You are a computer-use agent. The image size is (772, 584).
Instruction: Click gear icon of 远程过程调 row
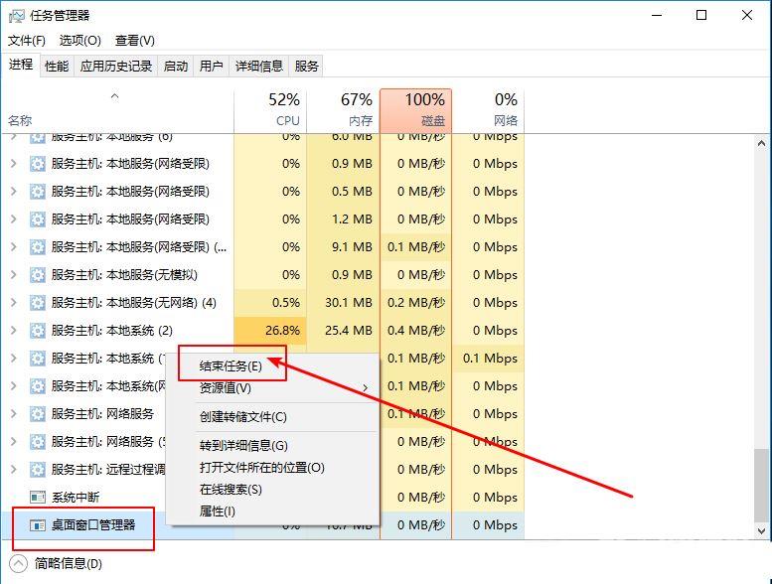pos(38,470)
